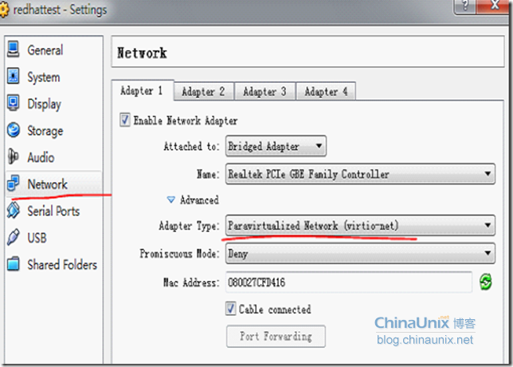Change Promiscuous Mode dropdown from Deny

pos(360,253)
